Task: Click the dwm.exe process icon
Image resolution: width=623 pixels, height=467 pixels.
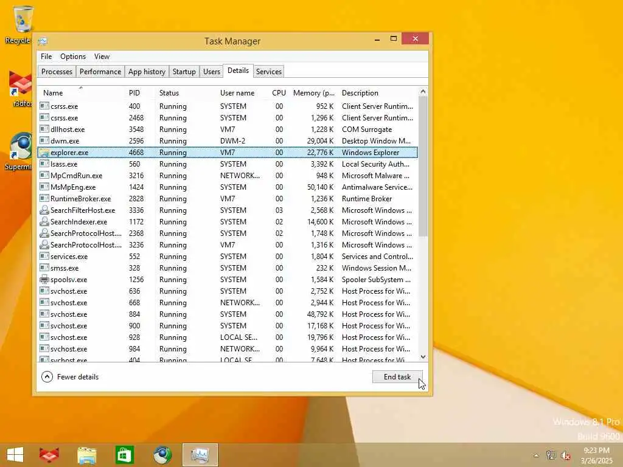Action: point(44,140)
